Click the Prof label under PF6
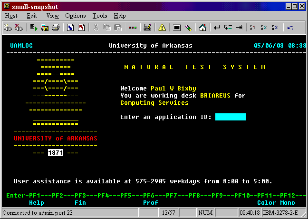Screen dimensions: 308x219 (x=151, y=203)
